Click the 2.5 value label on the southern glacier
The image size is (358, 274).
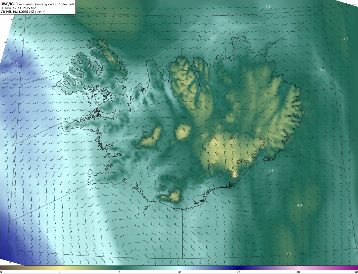click(x=173, y=197)
